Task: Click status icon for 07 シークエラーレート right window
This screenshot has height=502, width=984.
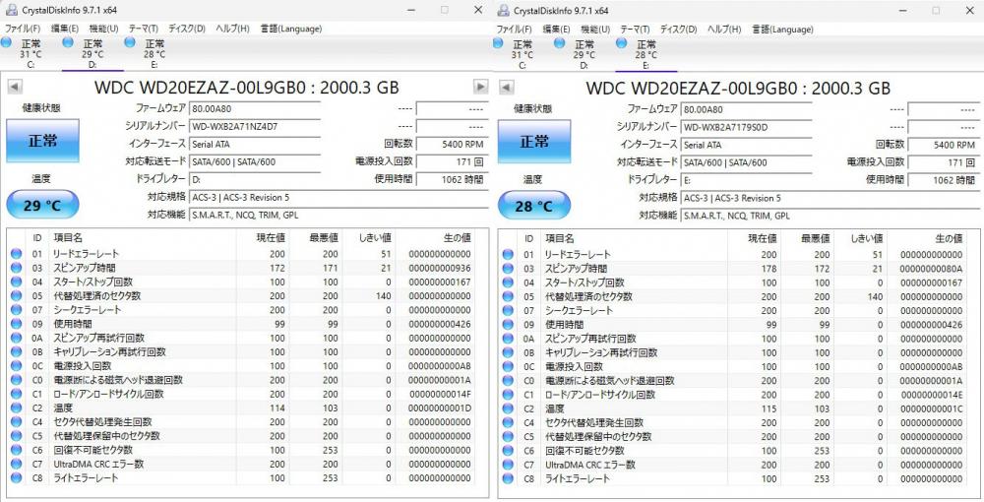Action: [508, 311]
